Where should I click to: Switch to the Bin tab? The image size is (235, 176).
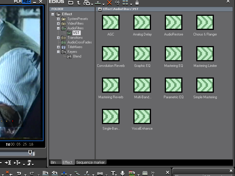[53, 162]
